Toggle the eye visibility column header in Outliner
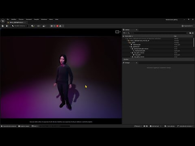 pyautogui.click(x=123, y=36)
